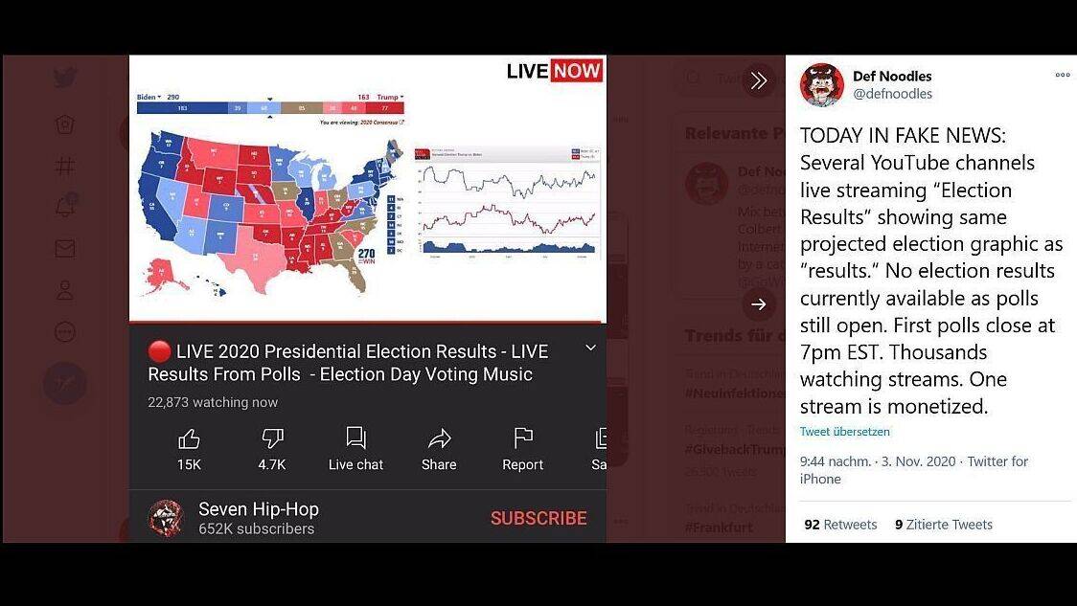
Task: Open the Def Noodles profile avatar
Action: (x=821, y=85)
